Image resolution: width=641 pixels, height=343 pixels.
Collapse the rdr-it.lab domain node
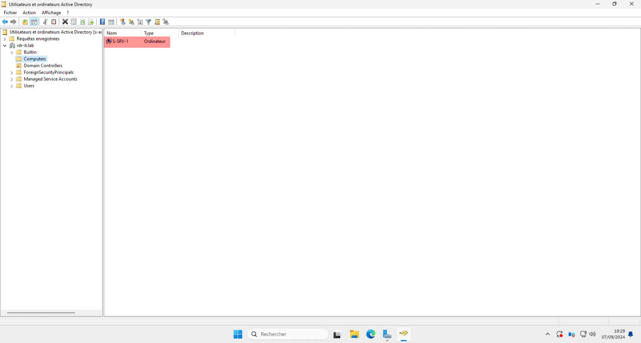point(5,46)
